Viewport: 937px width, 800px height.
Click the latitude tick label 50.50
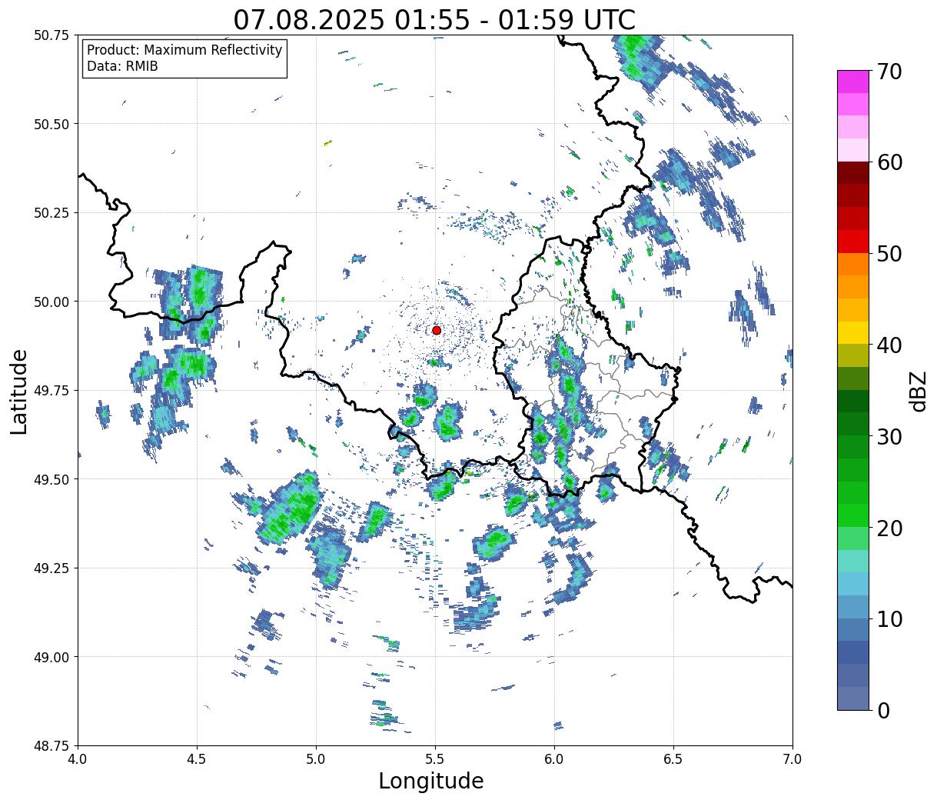click(52, 124)
